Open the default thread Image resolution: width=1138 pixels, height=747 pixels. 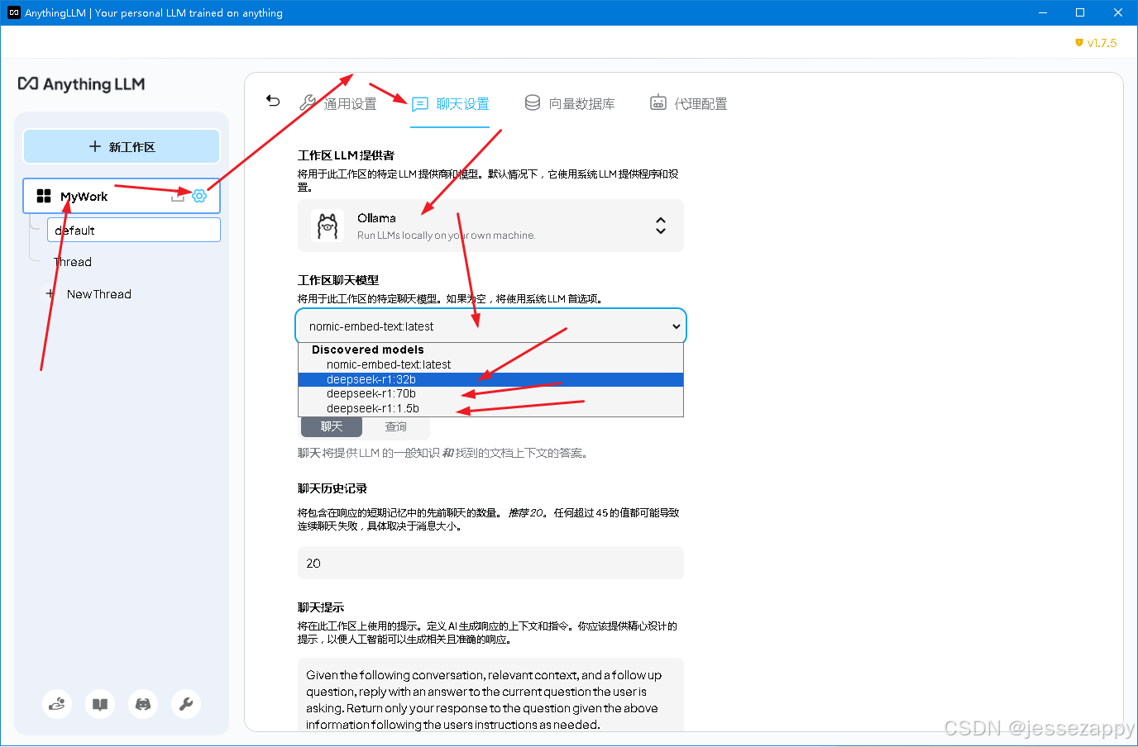click(x=134, y=230)
